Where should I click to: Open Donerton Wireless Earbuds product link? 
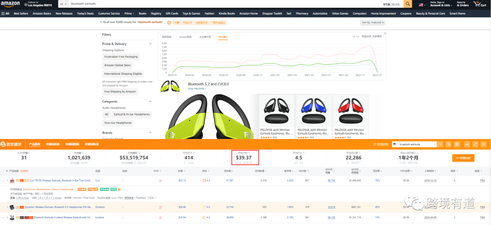pos(59,207)
